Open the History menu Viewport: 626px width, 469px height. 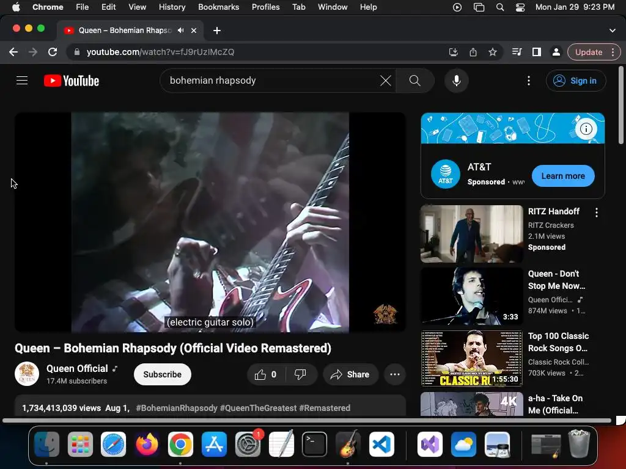(x=172, y=7)
